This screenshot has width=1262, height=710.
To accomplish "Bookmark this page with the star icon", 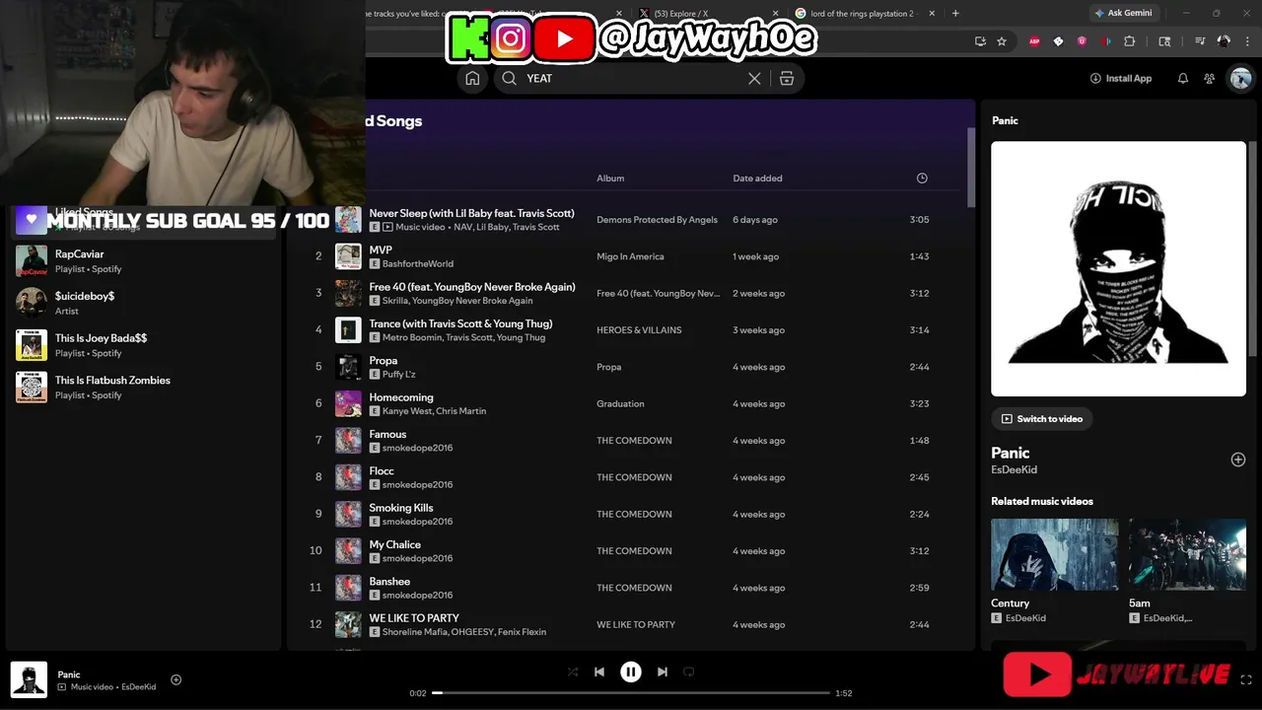I will click(1002, 41).
